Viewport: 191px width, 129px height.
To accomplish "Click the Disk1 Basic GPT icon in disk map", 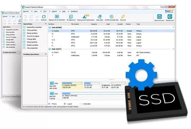I will [52, 93].
